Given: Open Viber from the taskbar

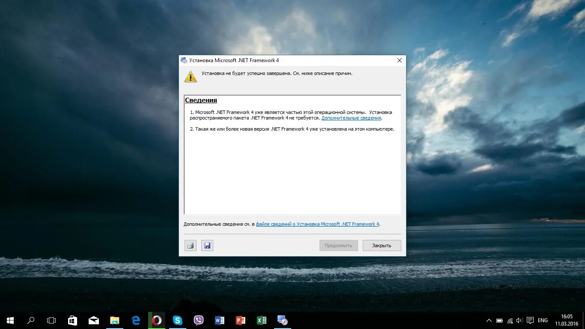Looking at the screenshot, I should tap(199, 320).
